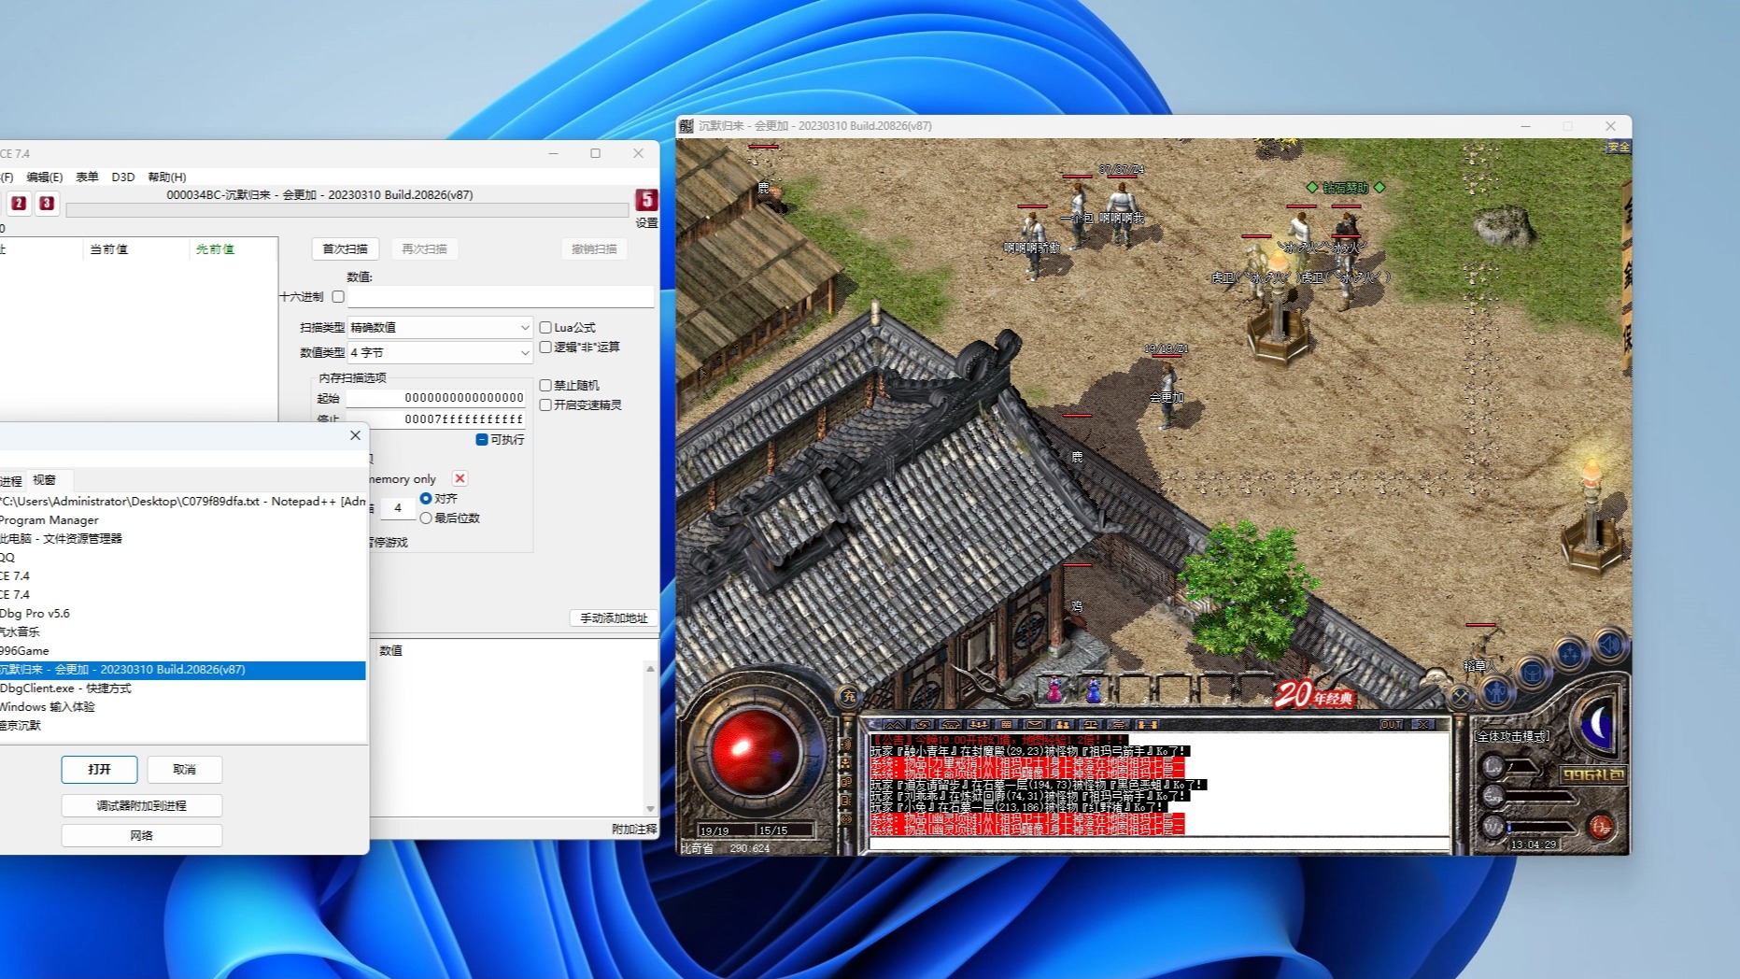Open the 帮助(H) menu in CE
The height and width of the screenshot is (979, 1740).
pos(167,177)
